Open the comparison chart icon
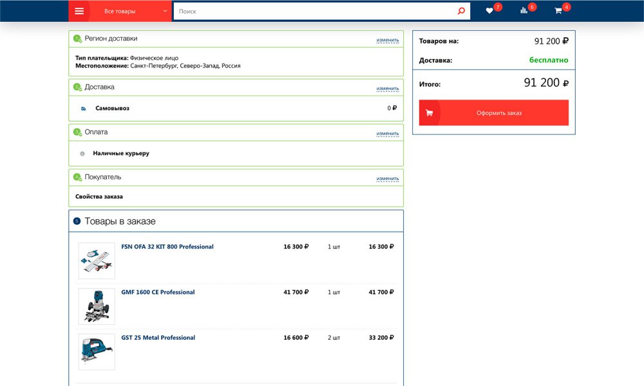 (x=524, y=11)
